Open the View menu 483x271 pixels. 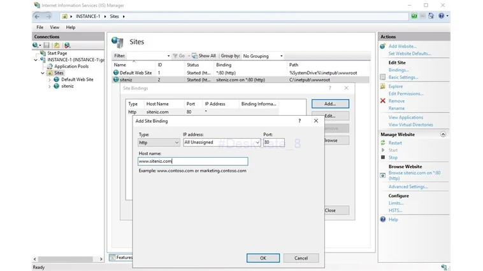tap(55, 27)
